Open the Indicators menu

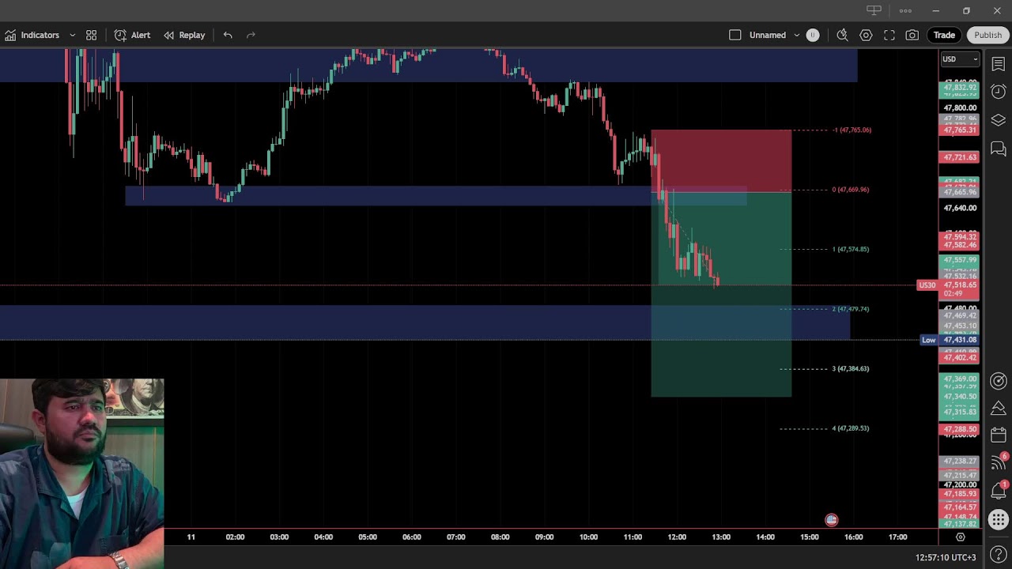[x=32, y=35]
